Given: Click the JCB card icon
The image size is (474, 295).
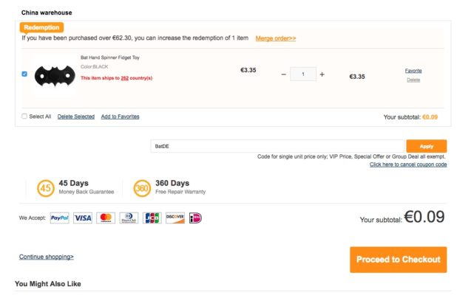Looking at the screenshot, I should tap(152, 218).
